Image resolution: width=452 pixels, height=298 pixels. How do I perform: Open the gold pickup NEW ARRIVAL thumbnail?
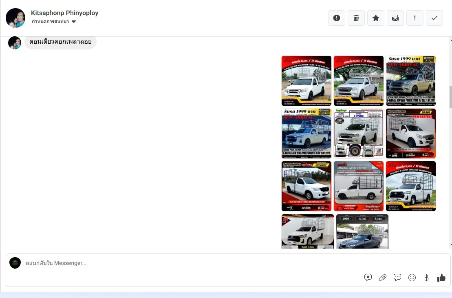point(411,81)
